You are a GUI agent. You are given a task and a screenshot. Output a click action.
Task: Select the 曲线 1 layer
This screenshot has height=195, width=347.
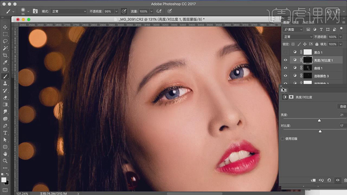pos(318,68)
